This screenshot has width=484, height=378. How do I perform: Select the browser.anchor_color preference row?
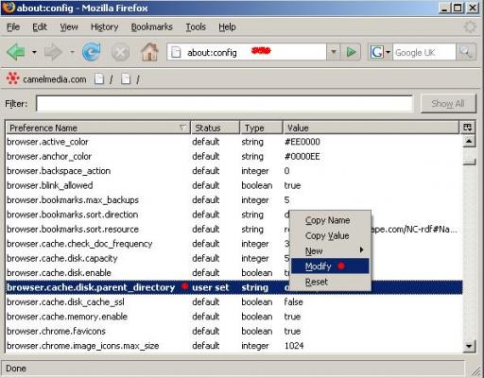pos(233,156)
